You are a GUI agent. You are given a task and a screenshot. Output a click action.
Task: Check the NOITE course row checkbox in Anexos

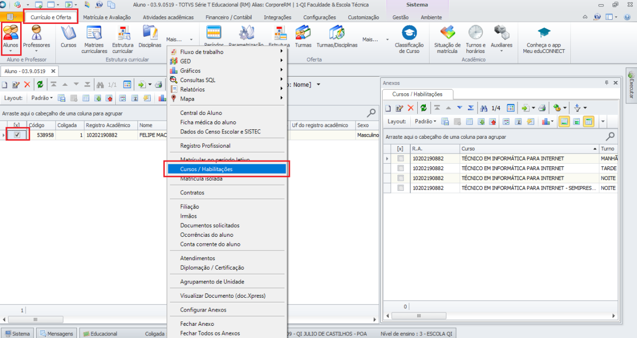click(x=400, y=178)
